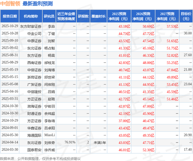
Task: Click the 东方财富证券 institution cell
Action: coord(31,26)
